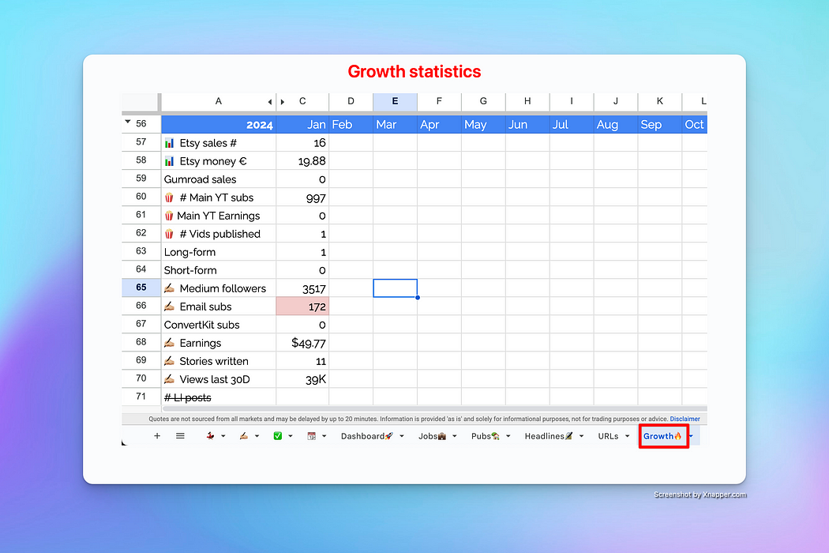829x553 pixels.
Task: Click the hidden-column right arrow before column C
Action: pyautogui.click(x=283, y=101)
